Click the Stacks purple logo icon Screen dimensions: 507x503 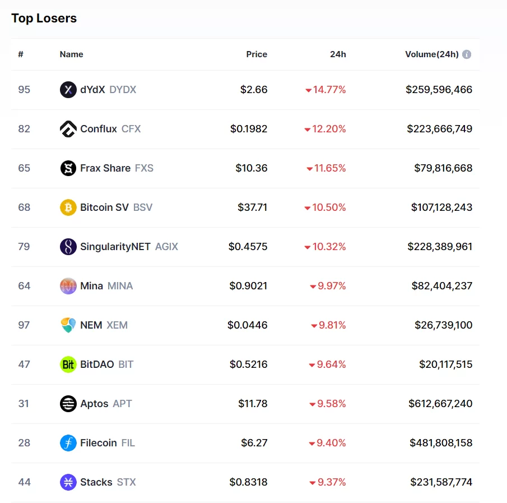pyautogui.click(x=68, y=482)
